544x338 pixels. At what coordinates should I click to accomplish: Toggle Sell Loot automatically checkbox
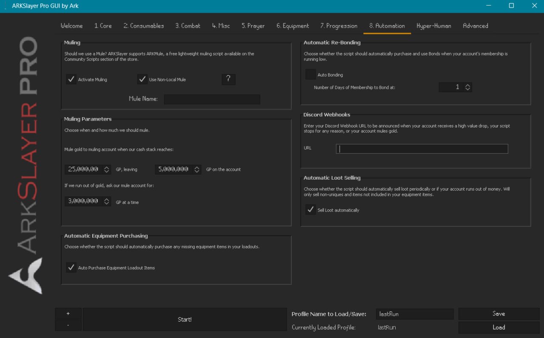[x=311, y=210]
